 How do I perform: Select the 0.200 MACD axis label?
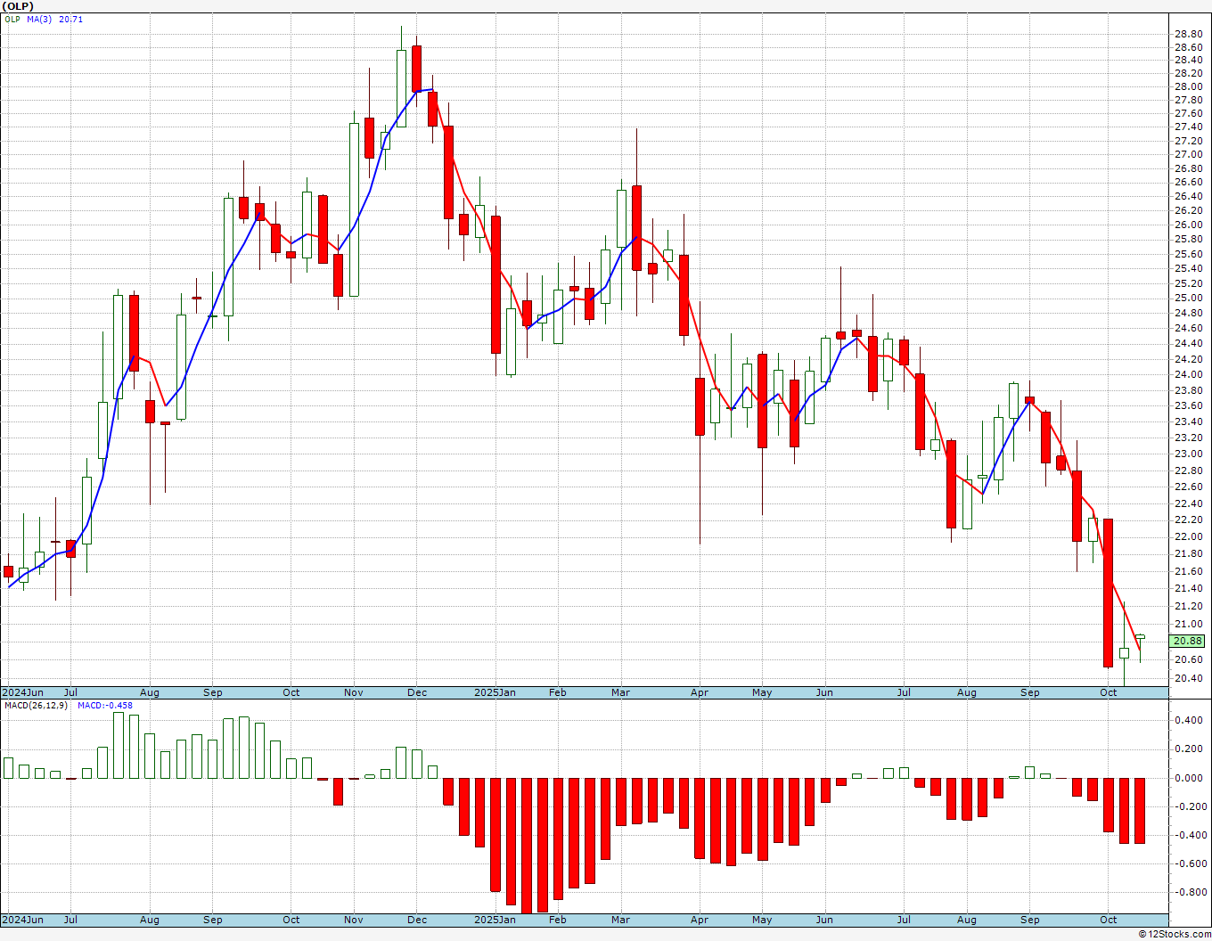tap(1189, 749)
